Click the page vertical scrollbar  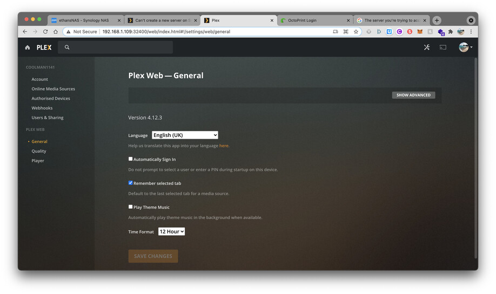click(x=475, y=158)
